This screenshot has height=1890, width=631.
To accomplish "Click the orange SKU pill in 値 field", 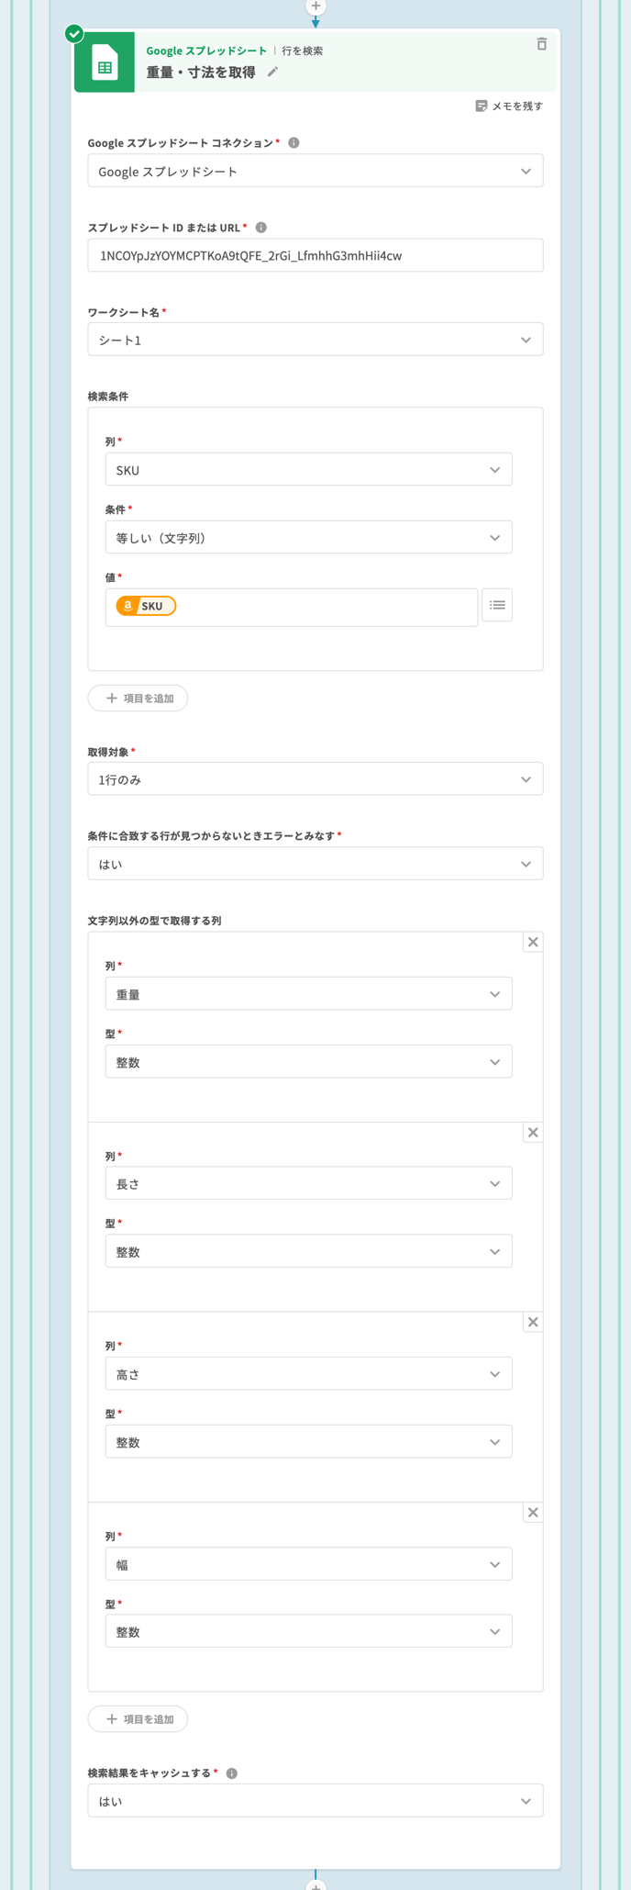I will [x=146, y=607].
